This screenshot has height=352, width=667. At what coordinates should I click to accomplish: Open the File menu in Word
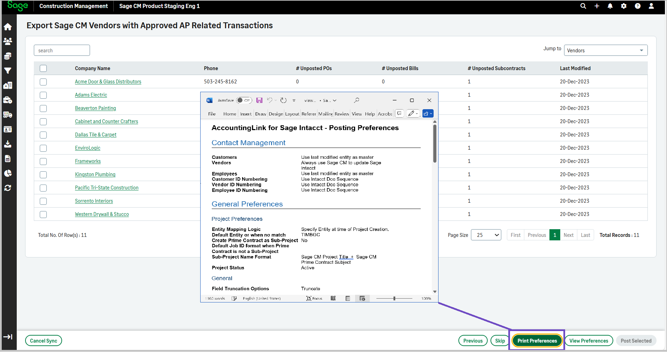(x=212, y=114)
